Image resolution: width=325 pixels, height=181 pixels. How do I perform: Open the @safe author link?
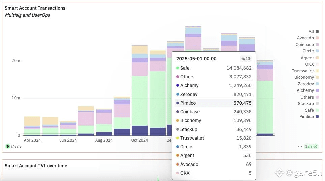16,146
